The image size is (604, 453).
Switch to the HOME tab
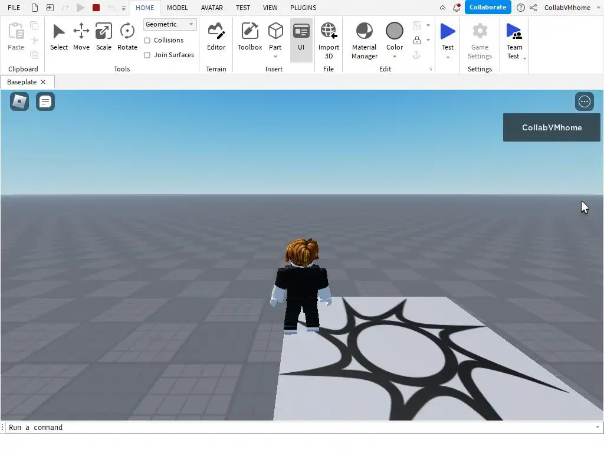(x=145, y=8)
